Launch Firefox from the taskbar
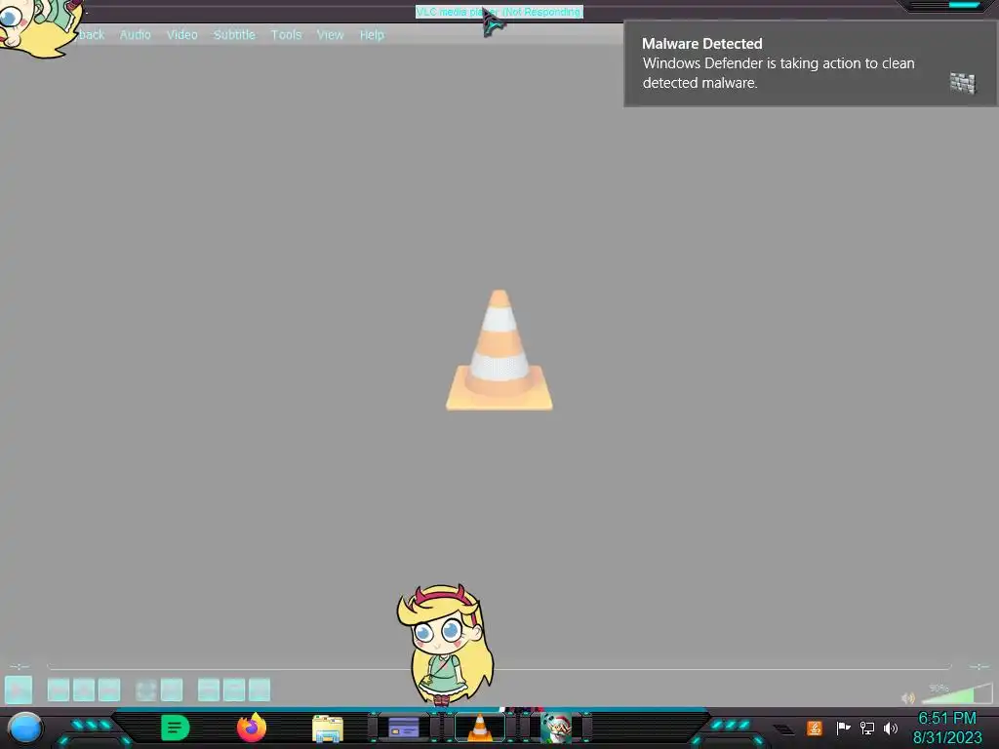 (252, 728)
